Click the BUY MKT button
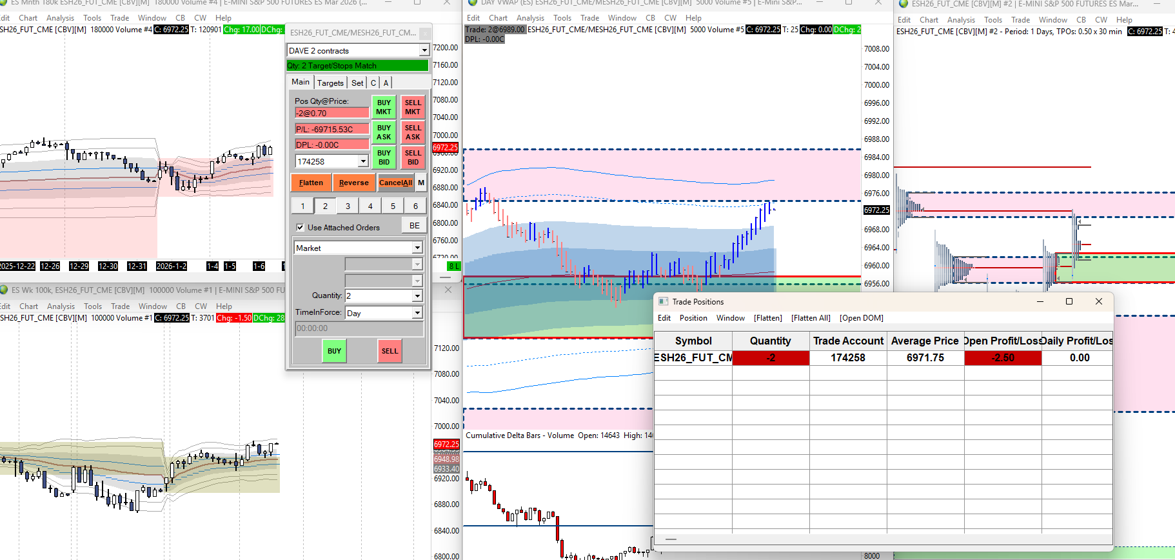Viewport: 1175px width, 560px height. point(384,107)
